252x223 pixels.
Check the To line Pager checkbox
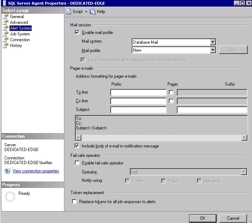tap(171, 92)
